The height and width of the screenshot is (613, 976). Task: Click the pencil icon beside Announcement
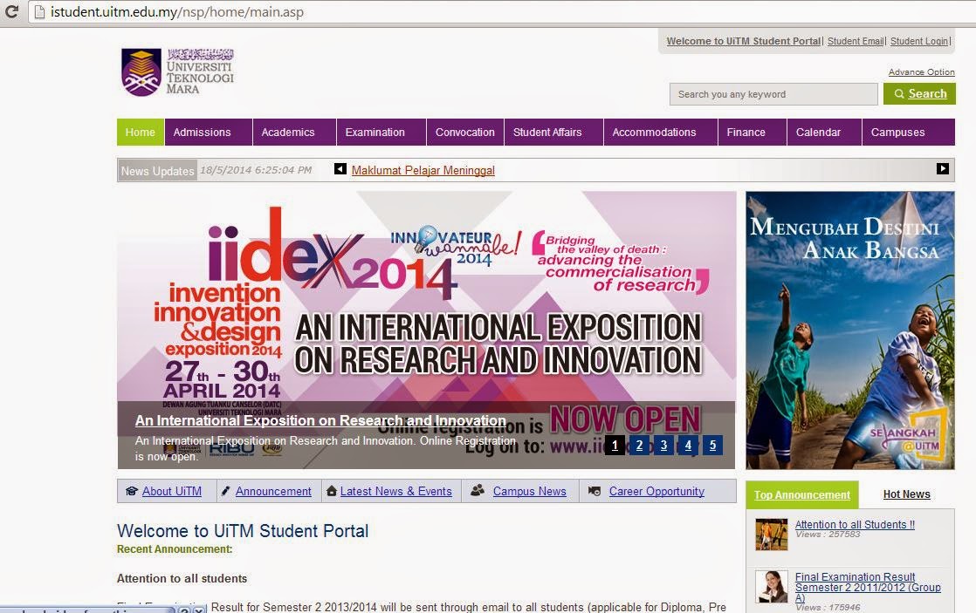point(226,491)
